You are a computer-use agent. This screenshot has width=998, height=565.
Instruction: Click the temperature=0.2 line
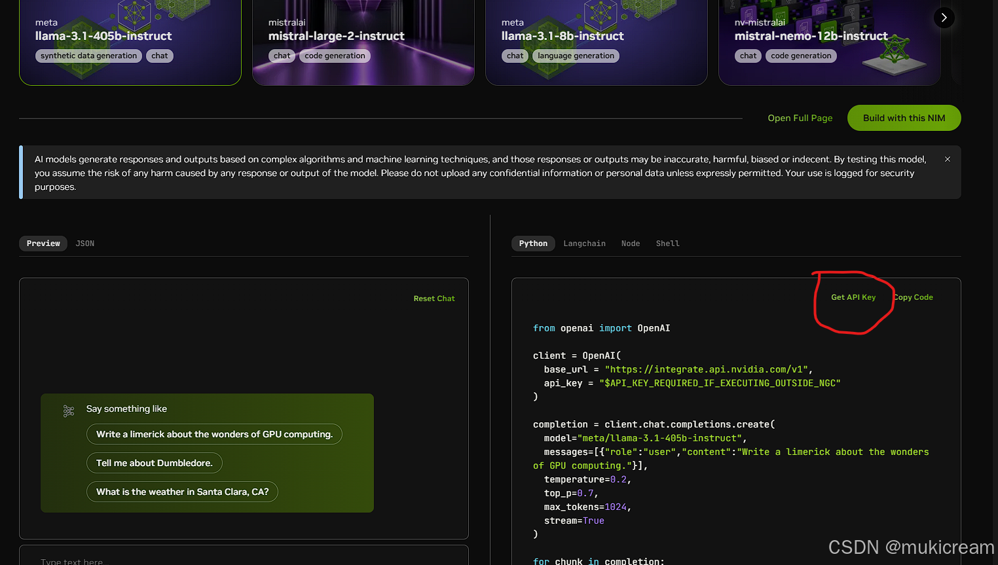587,479
